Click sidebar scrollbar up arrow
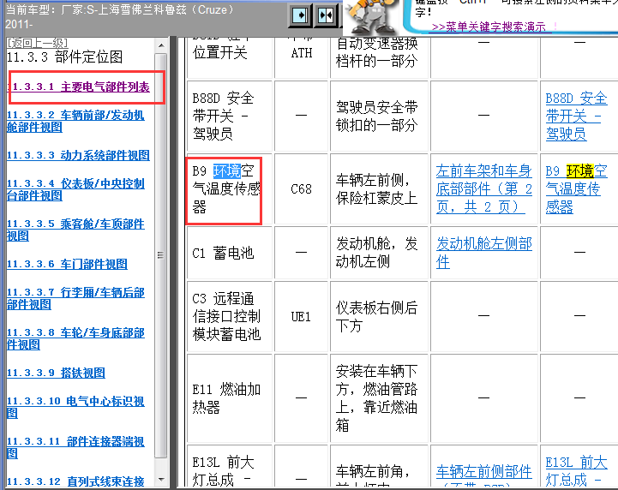 161,45
